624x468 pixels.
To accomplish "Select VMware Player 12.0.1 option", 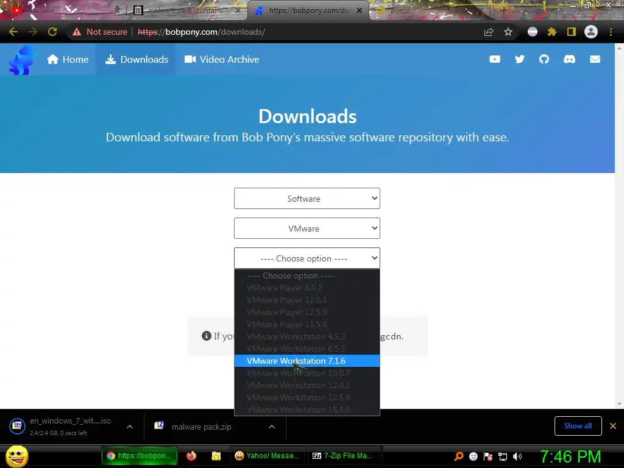I will click(x=307, y=300).
